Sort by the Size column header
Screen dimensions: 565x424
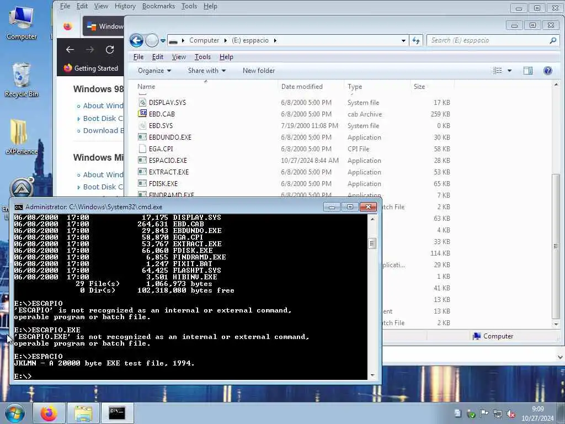pyautogui.click(x=432, y=87)
